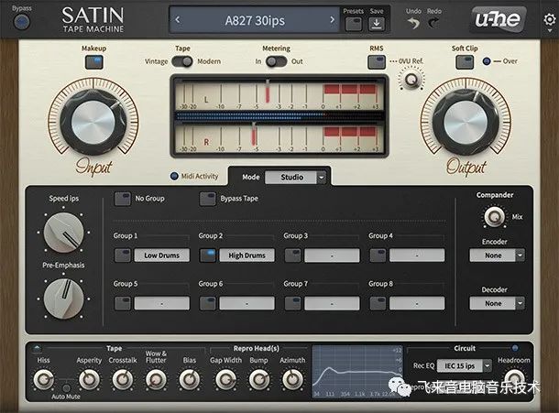Click the 0VU Ref. knob
This screenshot has width=559, height=413.
pos(412,79)
